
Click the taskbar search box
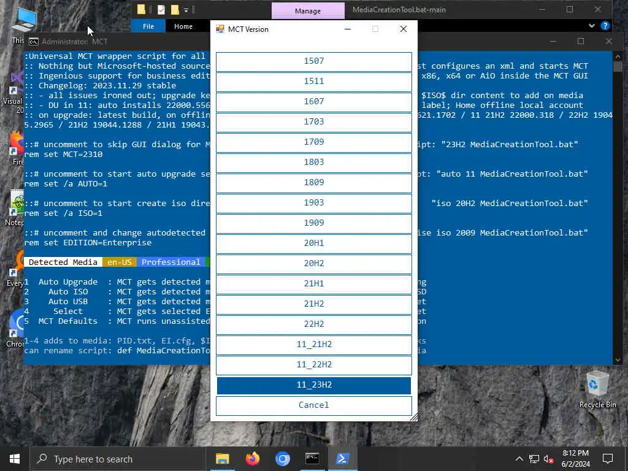click(x=118, y=459)
